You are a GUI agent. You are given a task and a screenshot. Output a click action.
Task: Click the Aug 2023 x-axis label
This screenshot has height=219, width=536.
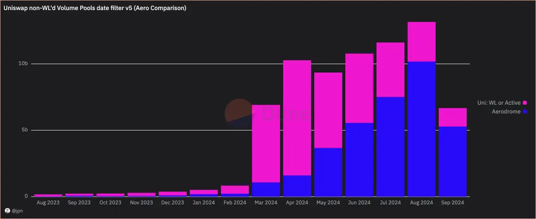[x=48, y=202]
